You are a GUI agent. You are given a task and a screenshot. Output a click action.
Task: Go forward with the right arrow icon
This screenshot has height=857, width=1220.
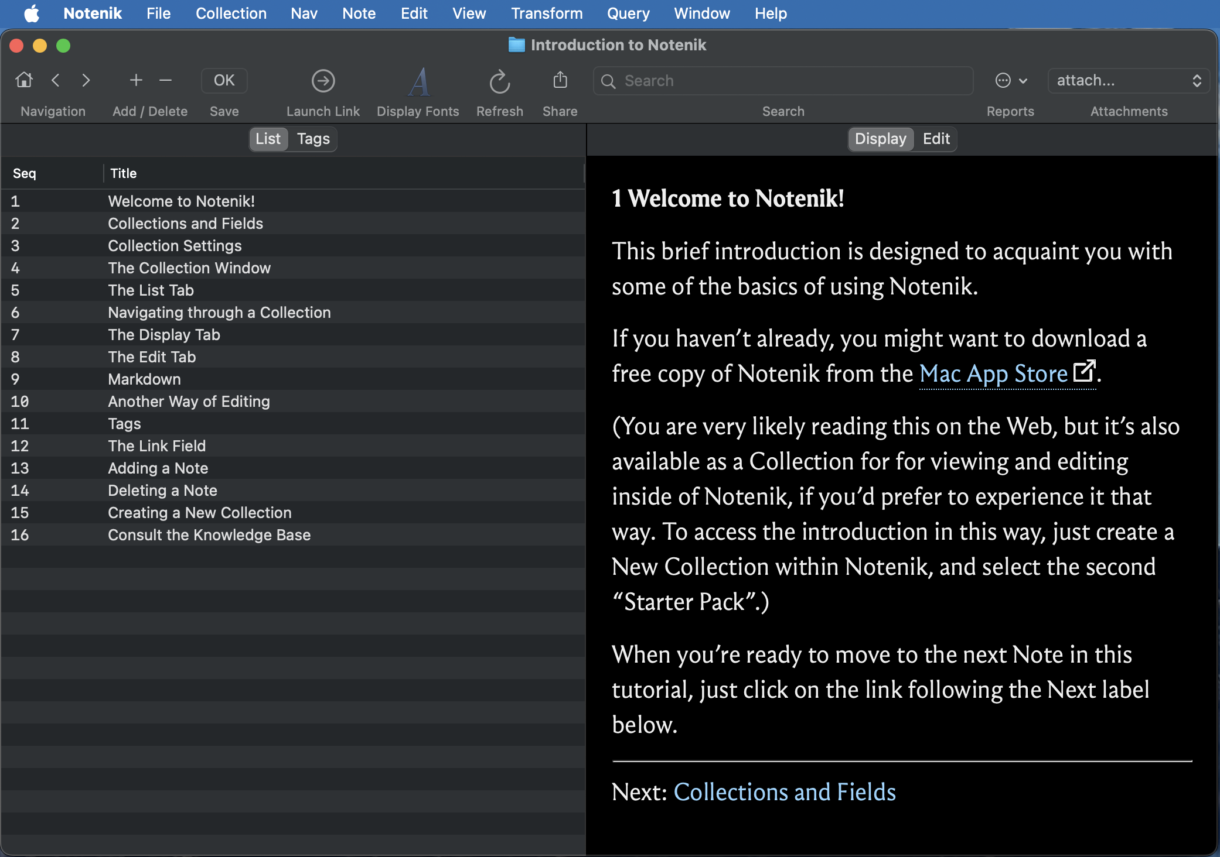pos(86,80)
